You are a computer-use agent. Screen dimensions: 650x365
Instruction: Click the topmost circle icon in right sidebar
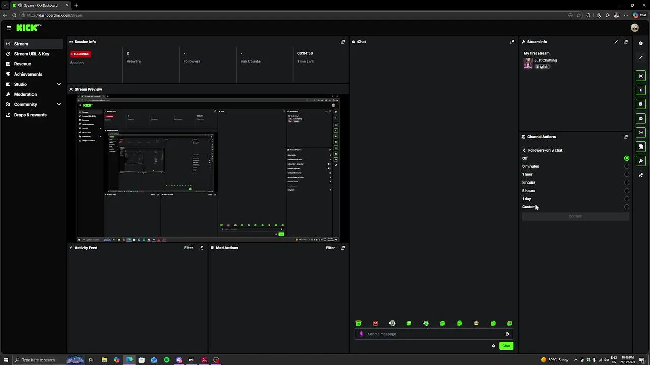[x=641, y=43]
